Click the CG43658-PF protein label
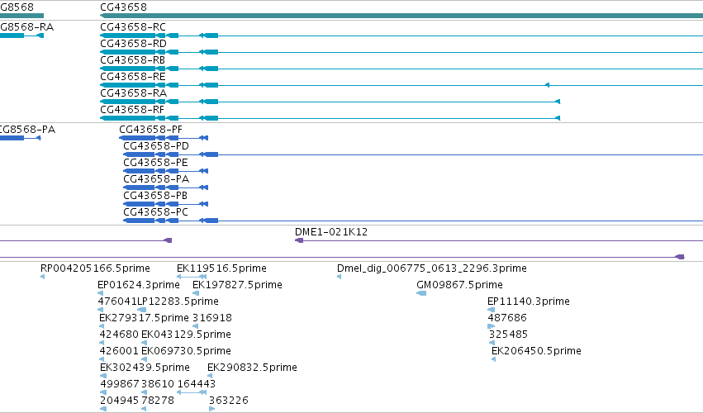 (150, 130)
